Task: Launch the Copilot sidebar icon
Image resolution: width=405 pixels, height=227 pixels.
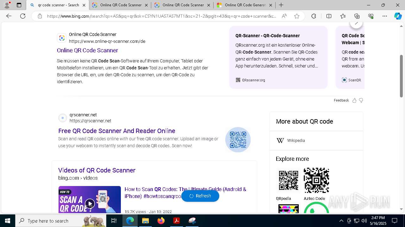Action: pyautogui.click(x=398, y=16)
